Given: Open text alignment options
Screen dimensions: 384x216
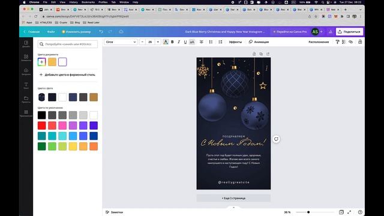Looking at the screenshot, I should (202, 42).
